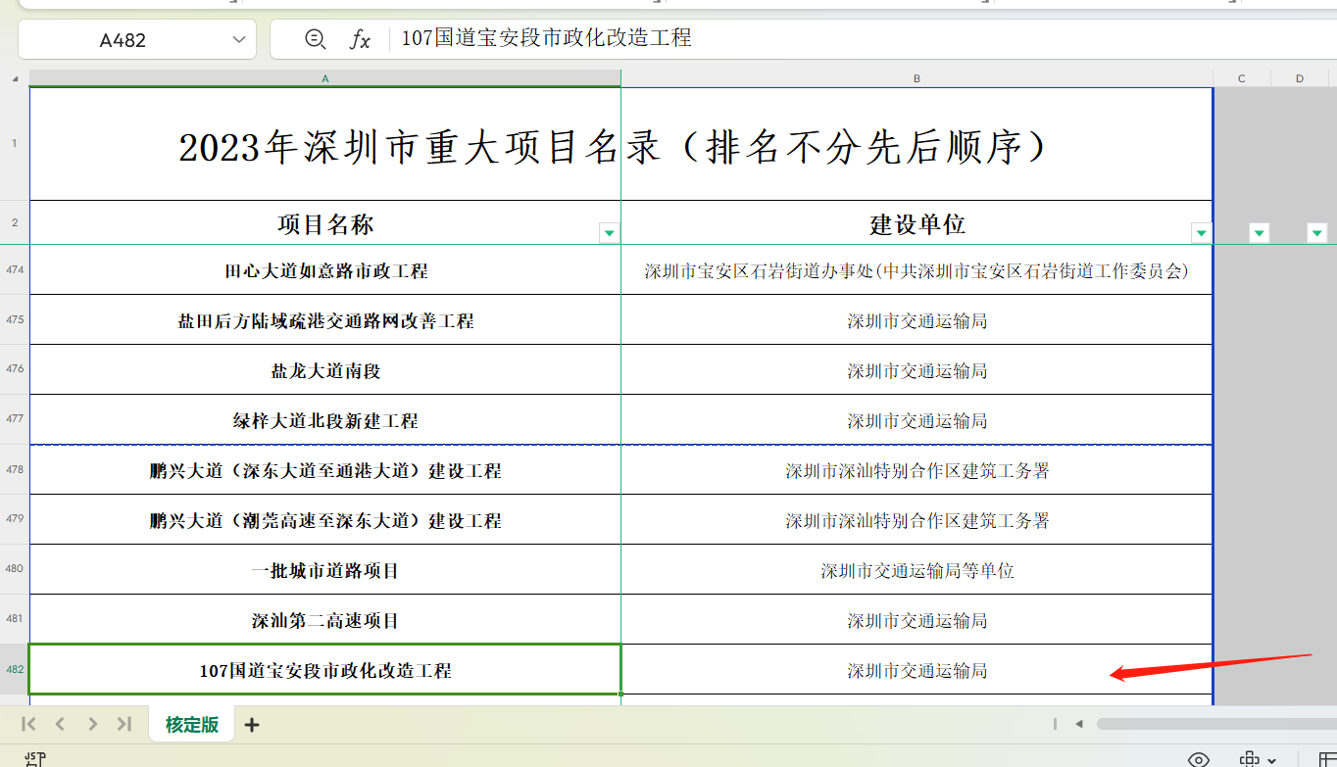Select row 478 header
This screenshot has height=767, width=1337.
(x=14, y=470)
